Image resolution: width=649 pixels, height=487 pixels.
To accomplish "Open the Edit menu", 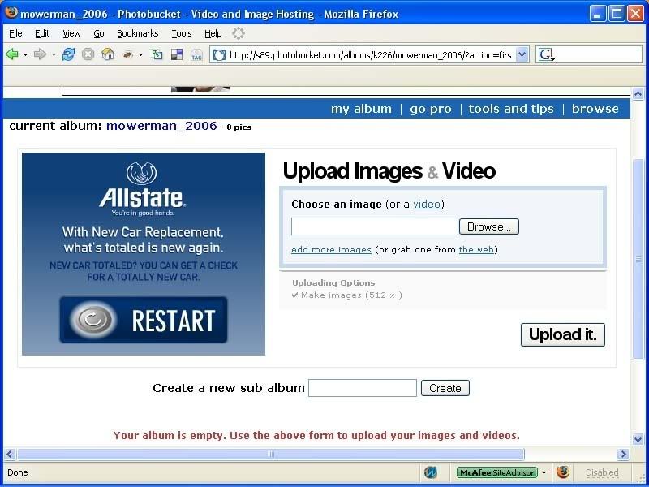I will coord(42,33).
